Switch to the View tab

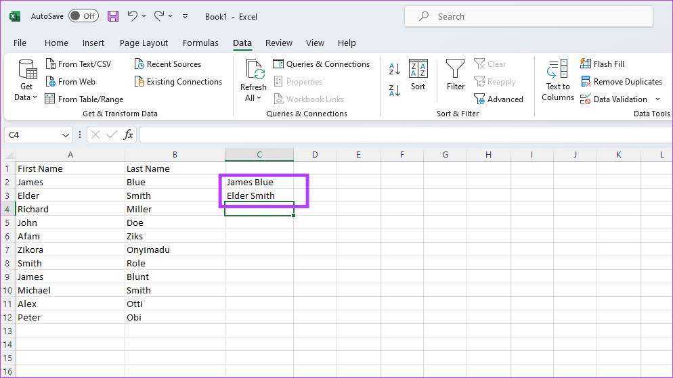click(x=315, y=43)
